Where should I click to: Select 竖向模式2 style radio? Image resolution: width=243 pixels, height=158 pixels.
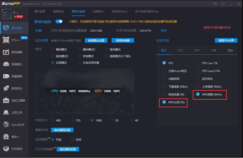pos(52,56)
